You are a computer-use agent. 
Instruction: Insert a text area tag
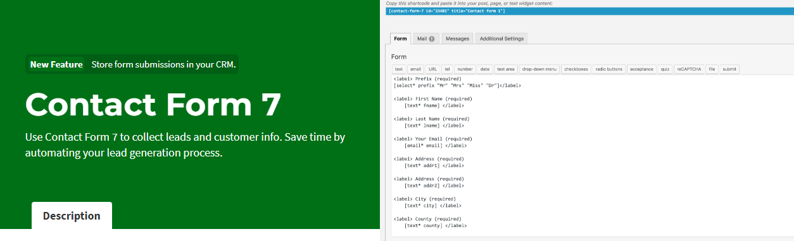click(x=506, y=69)
